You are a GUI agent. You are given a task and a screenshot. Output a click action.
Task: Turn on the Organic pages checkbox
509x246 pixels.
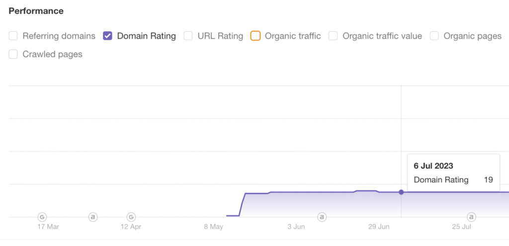pos(434,36)
